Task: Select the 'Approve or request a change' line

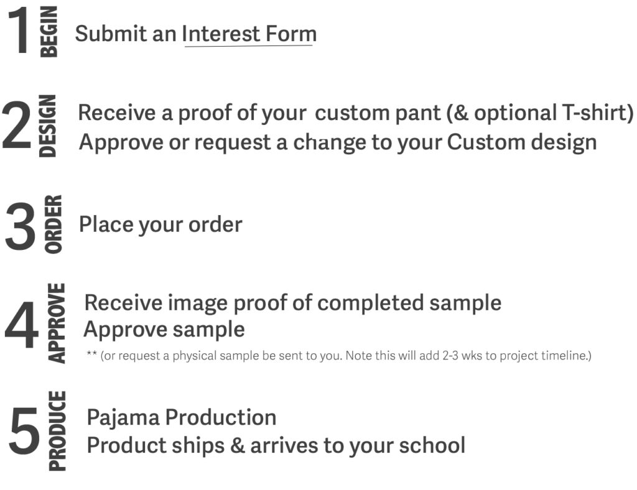Action: click(x=337, y=142)
